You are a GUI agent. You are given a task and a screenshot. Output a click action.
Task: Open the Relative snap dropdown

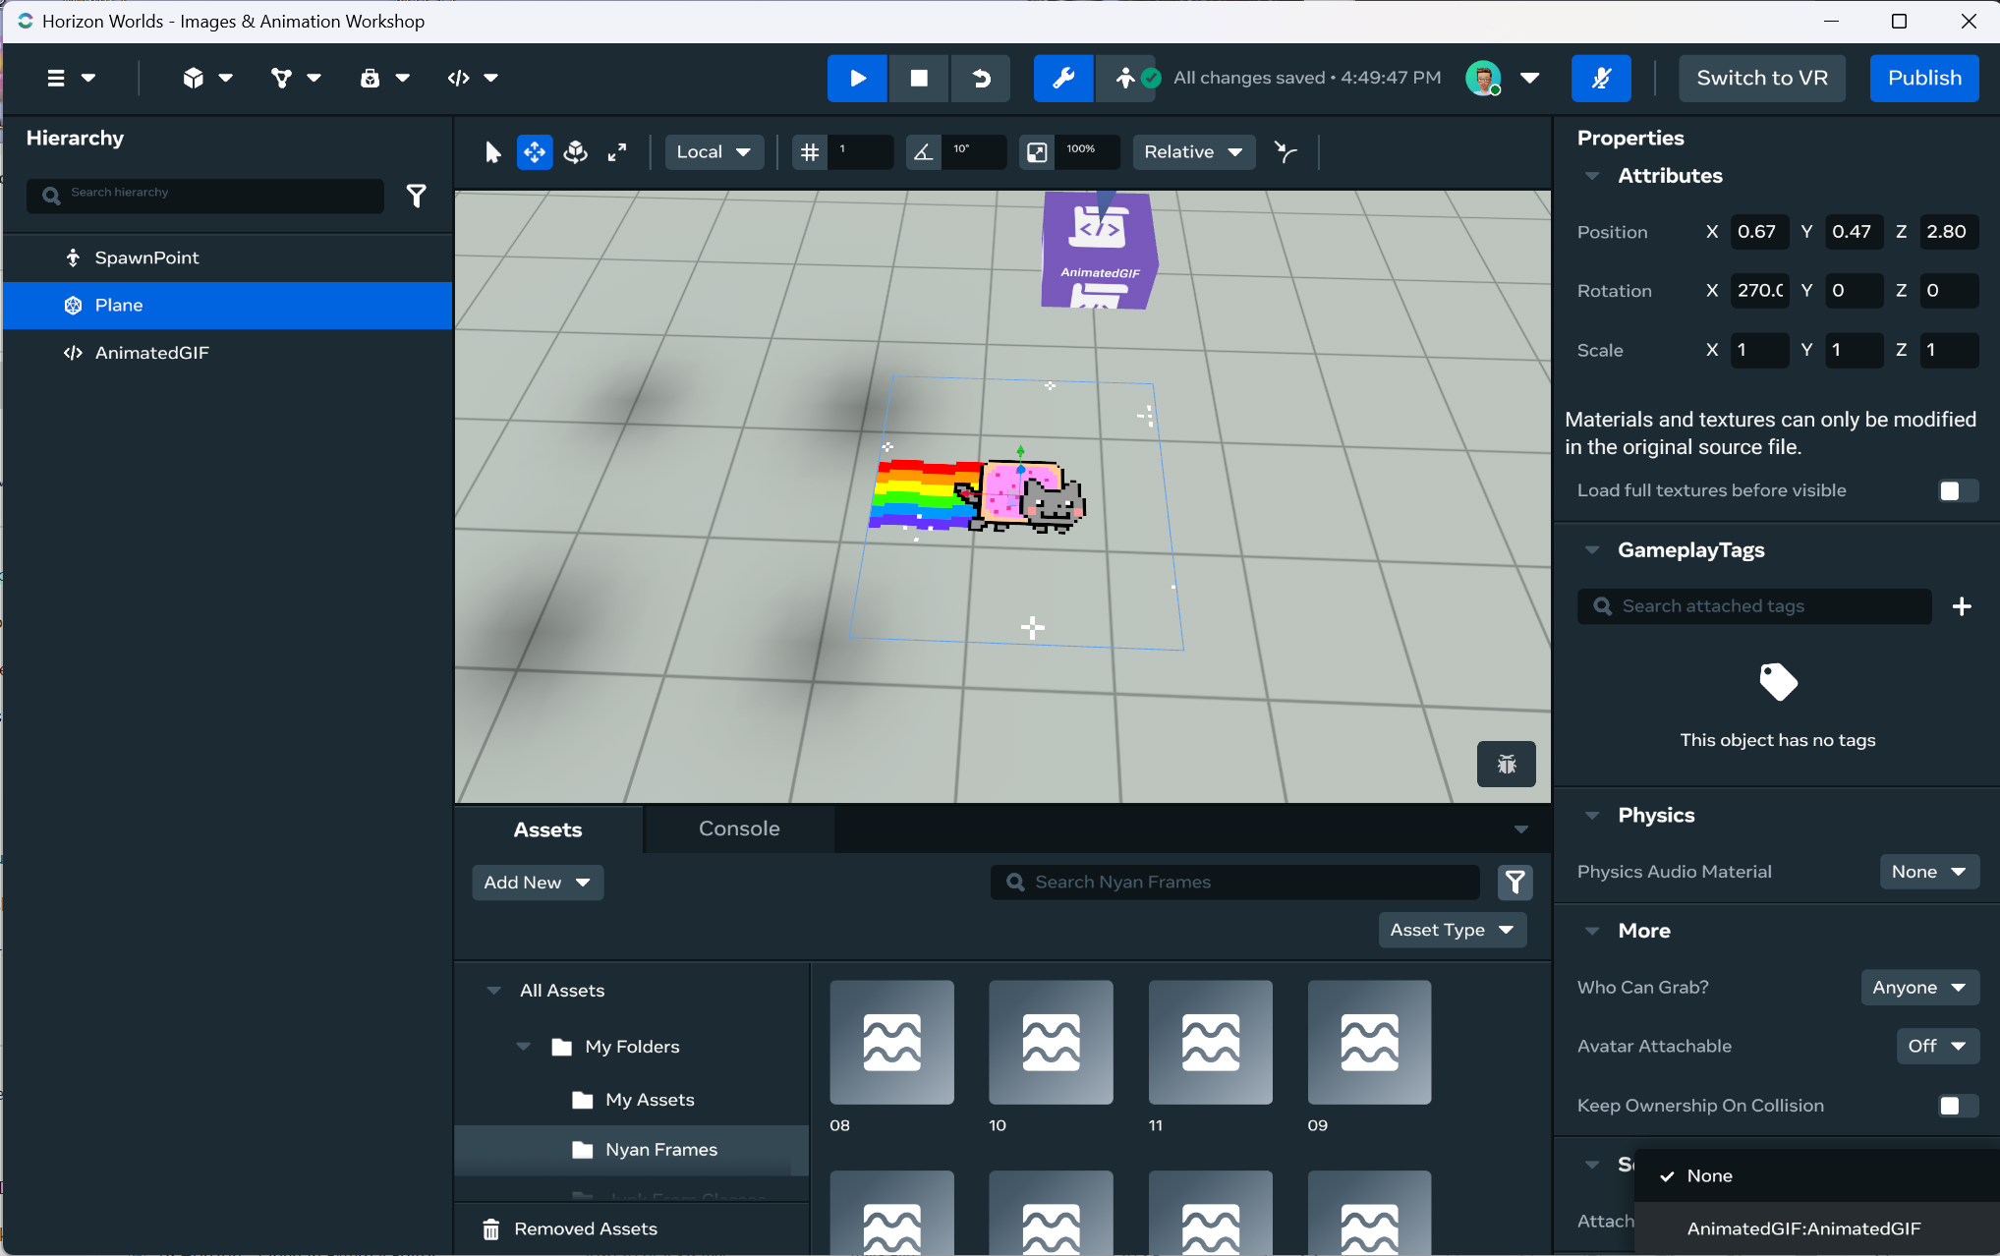click(1193, 152)
